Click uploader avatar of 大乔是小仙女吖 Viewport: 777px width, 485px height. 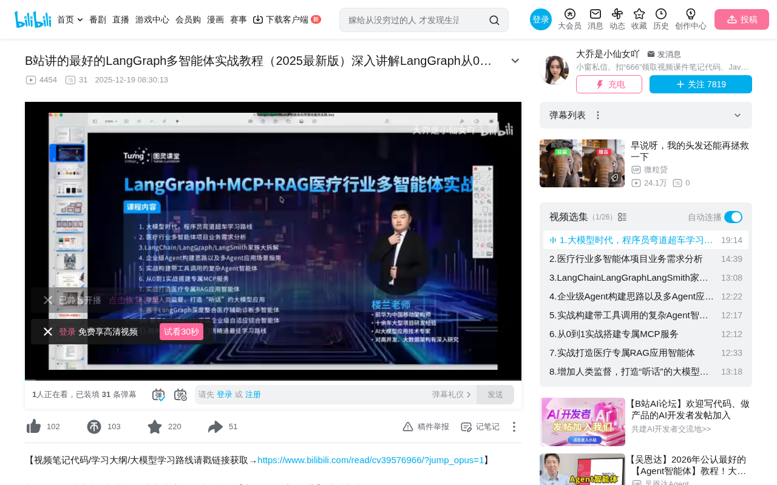pos(554,70)
